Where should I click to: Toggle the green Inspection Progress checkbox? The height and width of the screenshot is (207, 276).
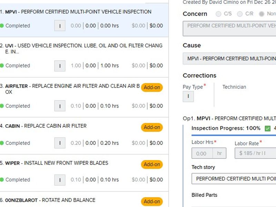pos(267,128)
